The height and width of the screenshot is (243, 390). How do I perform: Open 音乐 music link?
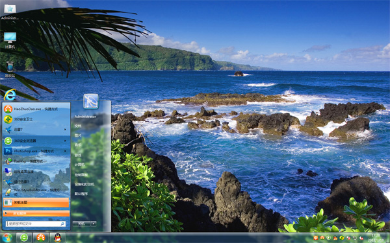point(78,145)
